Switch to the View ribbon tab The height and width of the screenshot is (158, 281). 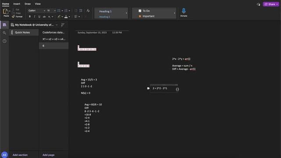pos(38,4)
